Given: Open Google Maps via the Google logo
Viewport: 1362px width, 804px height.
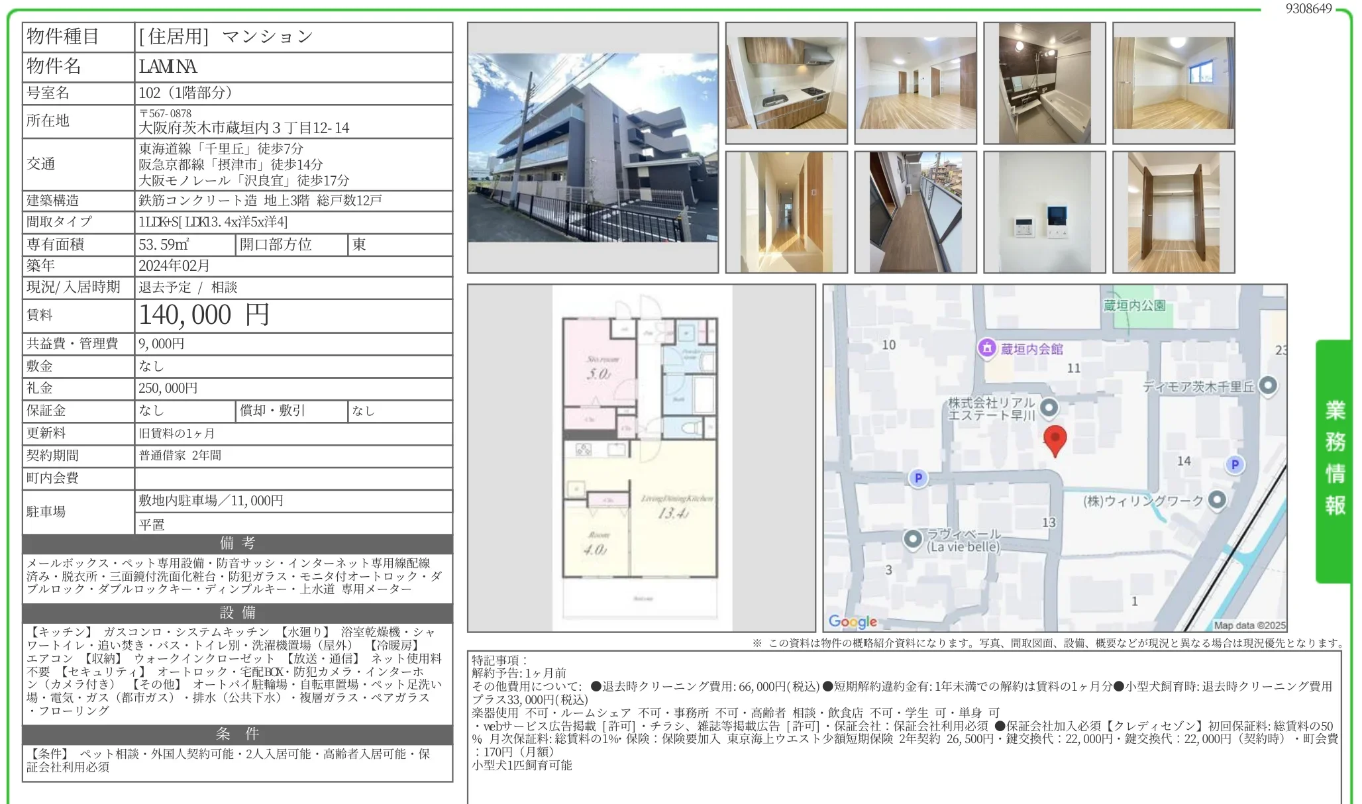Looking at the screenshot, I should coord(854,621).
